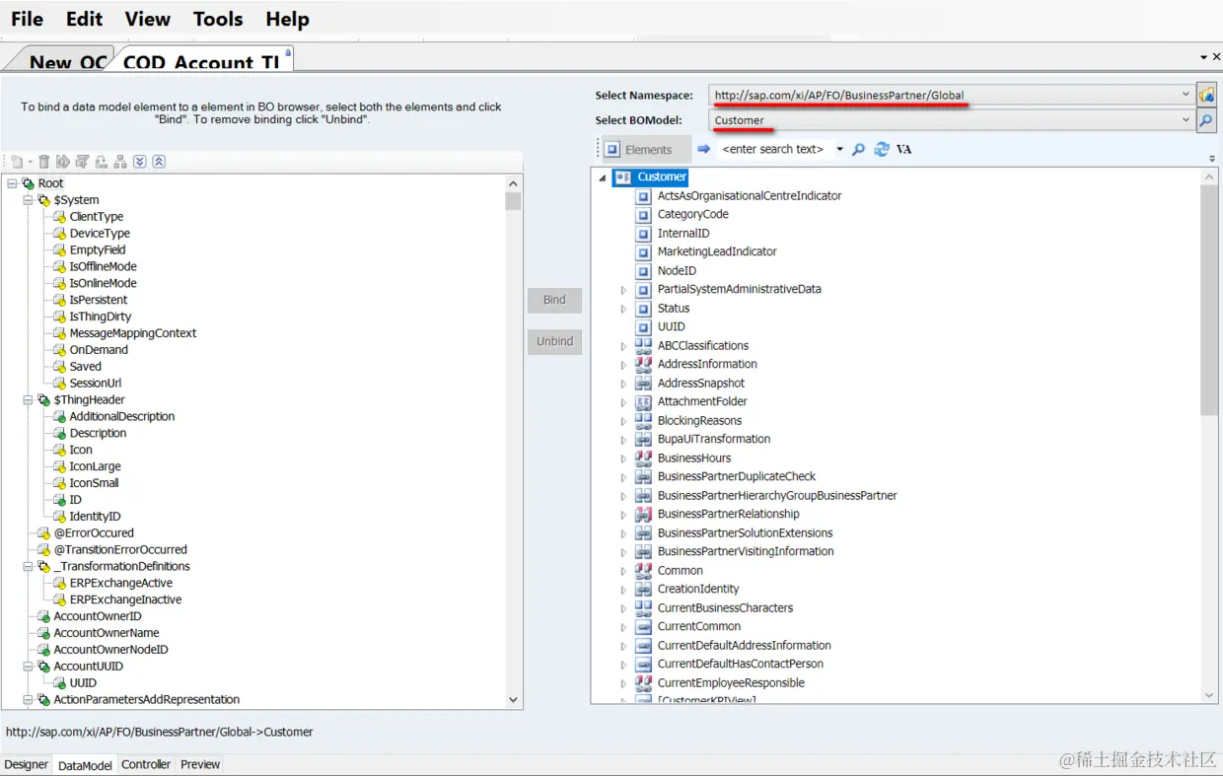Expand the Common node in BO browser
Viewport: 1223px width, 776px height.
click(x=623, y=571)
